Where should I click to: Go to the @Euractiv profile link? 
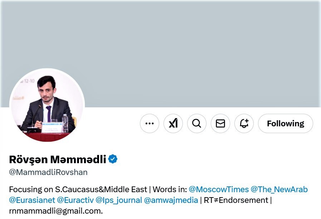76,200
